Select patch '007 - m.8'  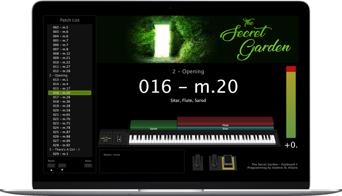click(60, 49)
